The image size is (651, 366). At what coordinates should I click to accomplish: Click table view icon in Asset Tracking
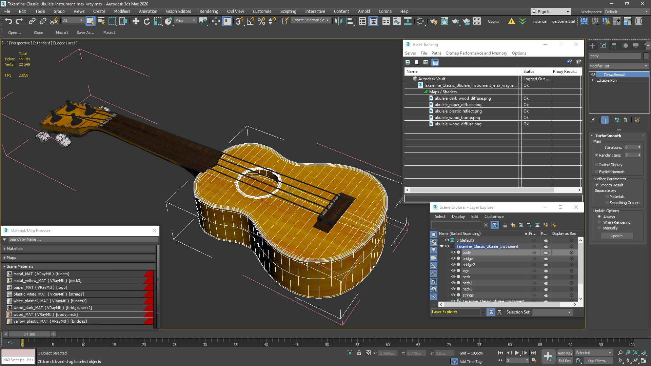435,62
